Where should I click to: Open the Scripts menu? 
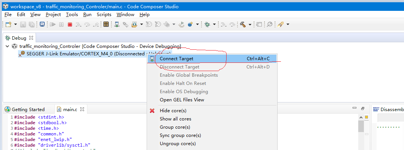104,15
